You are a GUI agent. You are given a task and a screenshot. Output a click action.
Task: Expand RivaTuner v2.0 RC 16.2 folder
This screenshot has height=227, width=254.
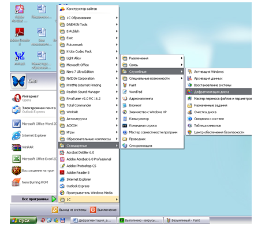click(88, 99)
